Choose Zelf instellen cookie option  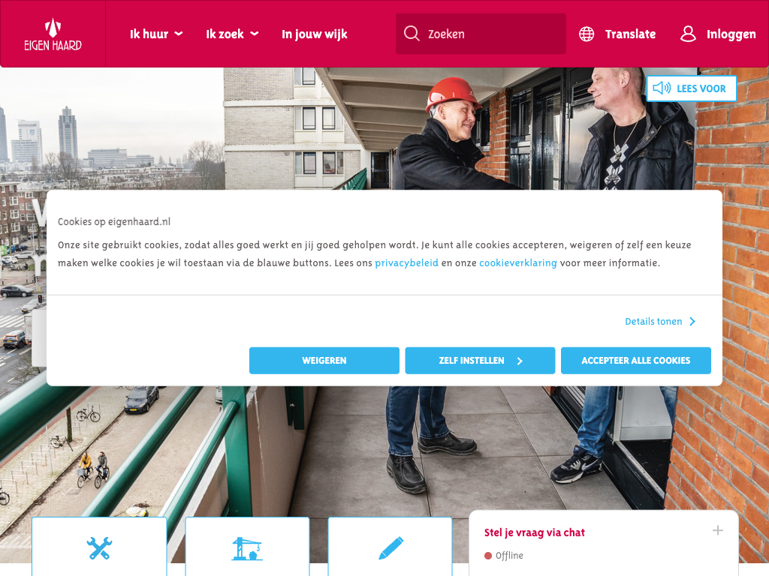click(x=480, y=361)
